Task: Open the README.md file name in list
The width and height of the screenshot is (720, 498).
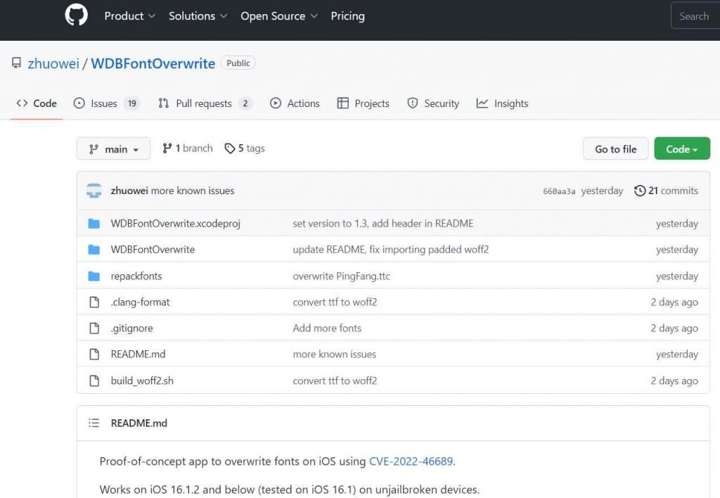Action: coord(138,355)
